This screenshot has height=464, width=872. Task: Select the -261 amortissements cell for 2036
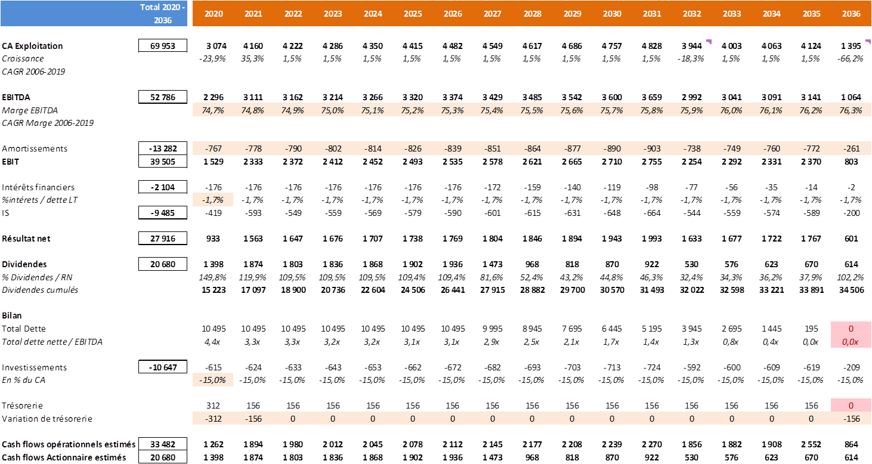[x=851, y=149]
